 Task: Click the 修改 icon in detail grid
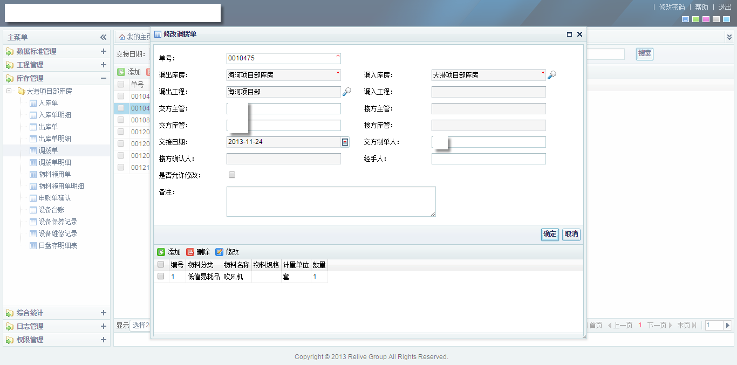[x=219, y=252]
